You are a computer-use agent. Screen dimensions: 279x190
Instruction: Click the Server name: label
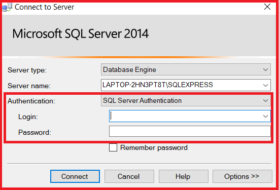(x=29, y=86)
